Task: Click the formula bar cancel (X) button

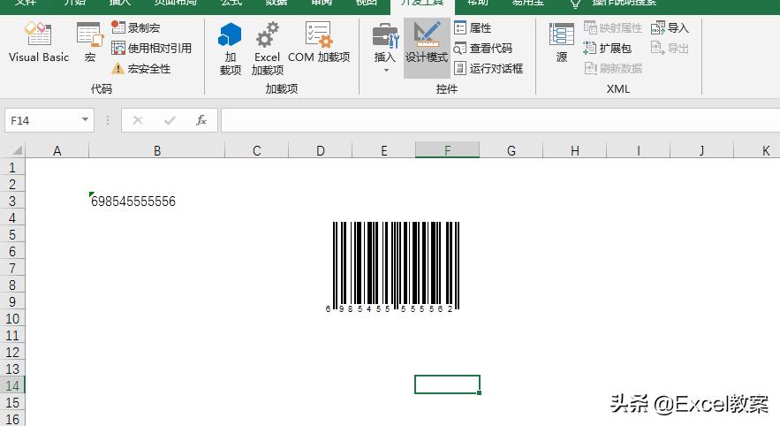Action: tap(138, 120)
